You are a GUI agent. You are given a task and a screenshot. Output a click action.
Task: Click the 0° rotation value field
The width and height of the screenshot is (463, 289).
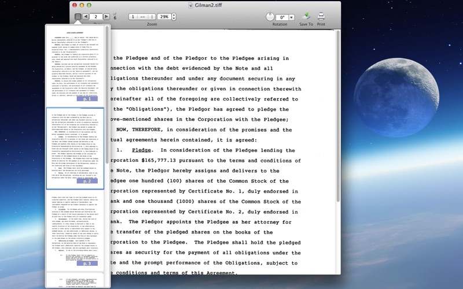click(x=282, y=17)
